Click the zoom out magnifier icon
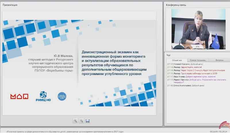This screenshot has width=230, height=138. click(x=81, y=121)
